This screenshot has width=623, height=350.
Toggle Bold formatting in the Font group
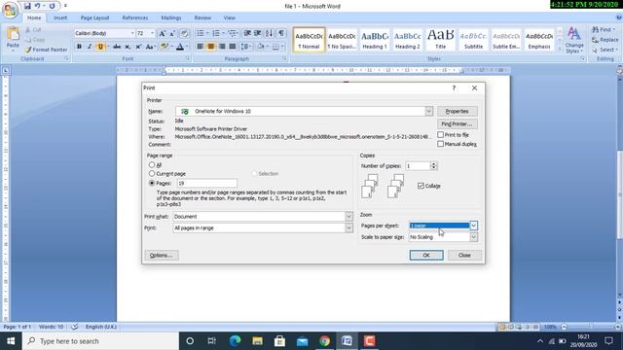point(79,47)
